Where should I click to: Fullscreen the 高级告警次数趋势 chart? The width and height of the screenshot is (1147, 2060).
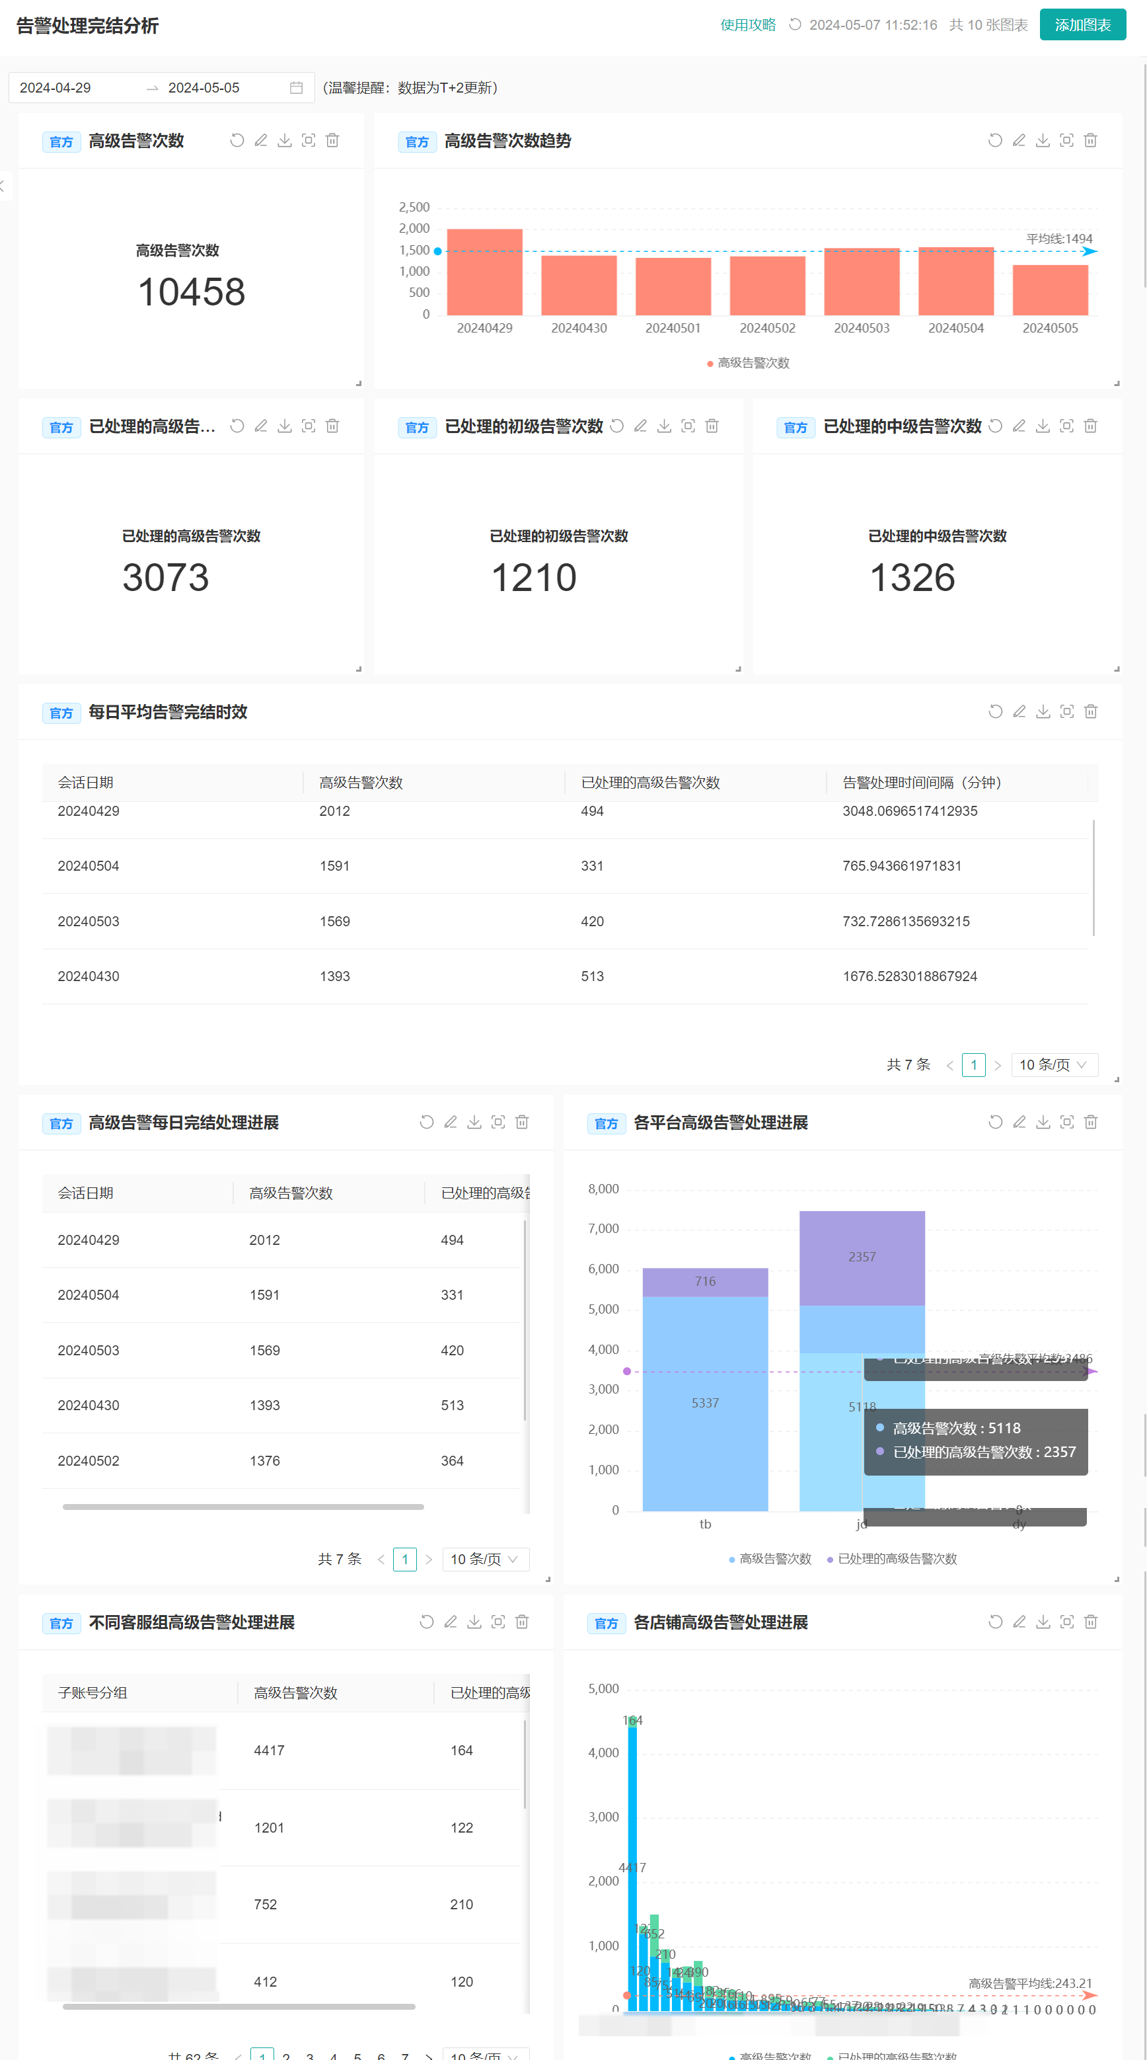1066,141
